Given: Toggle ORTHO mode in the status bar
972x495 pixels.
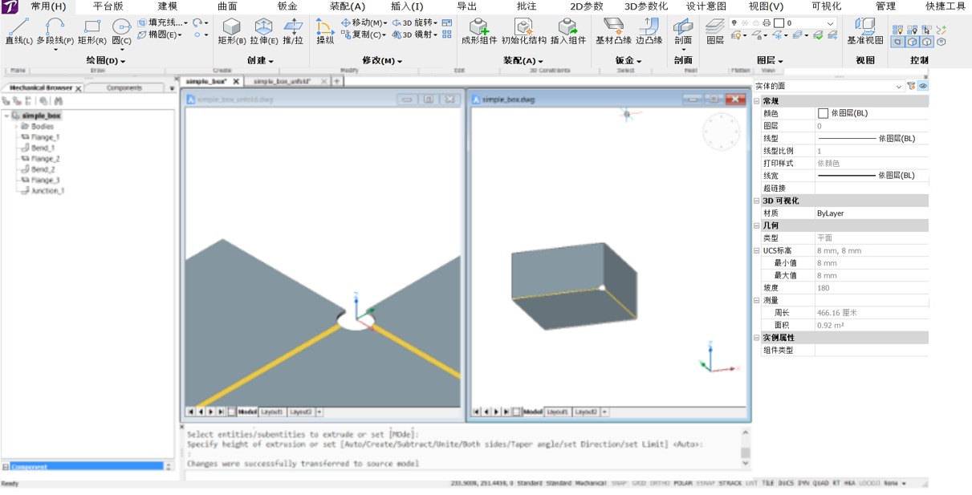Looking at the screenshot, I should point(660,484).
